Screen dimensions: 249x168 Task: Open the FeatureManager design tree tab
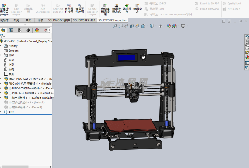(3, 30)
